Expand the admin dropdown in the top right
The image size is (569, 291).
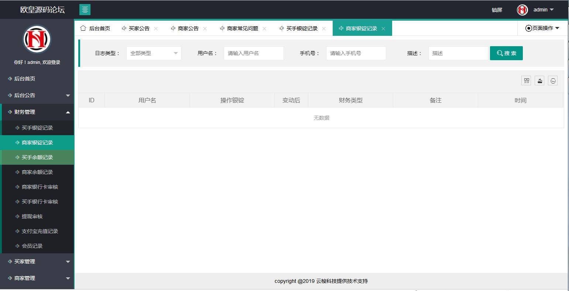pyautogui.click(x=544, y=10)
